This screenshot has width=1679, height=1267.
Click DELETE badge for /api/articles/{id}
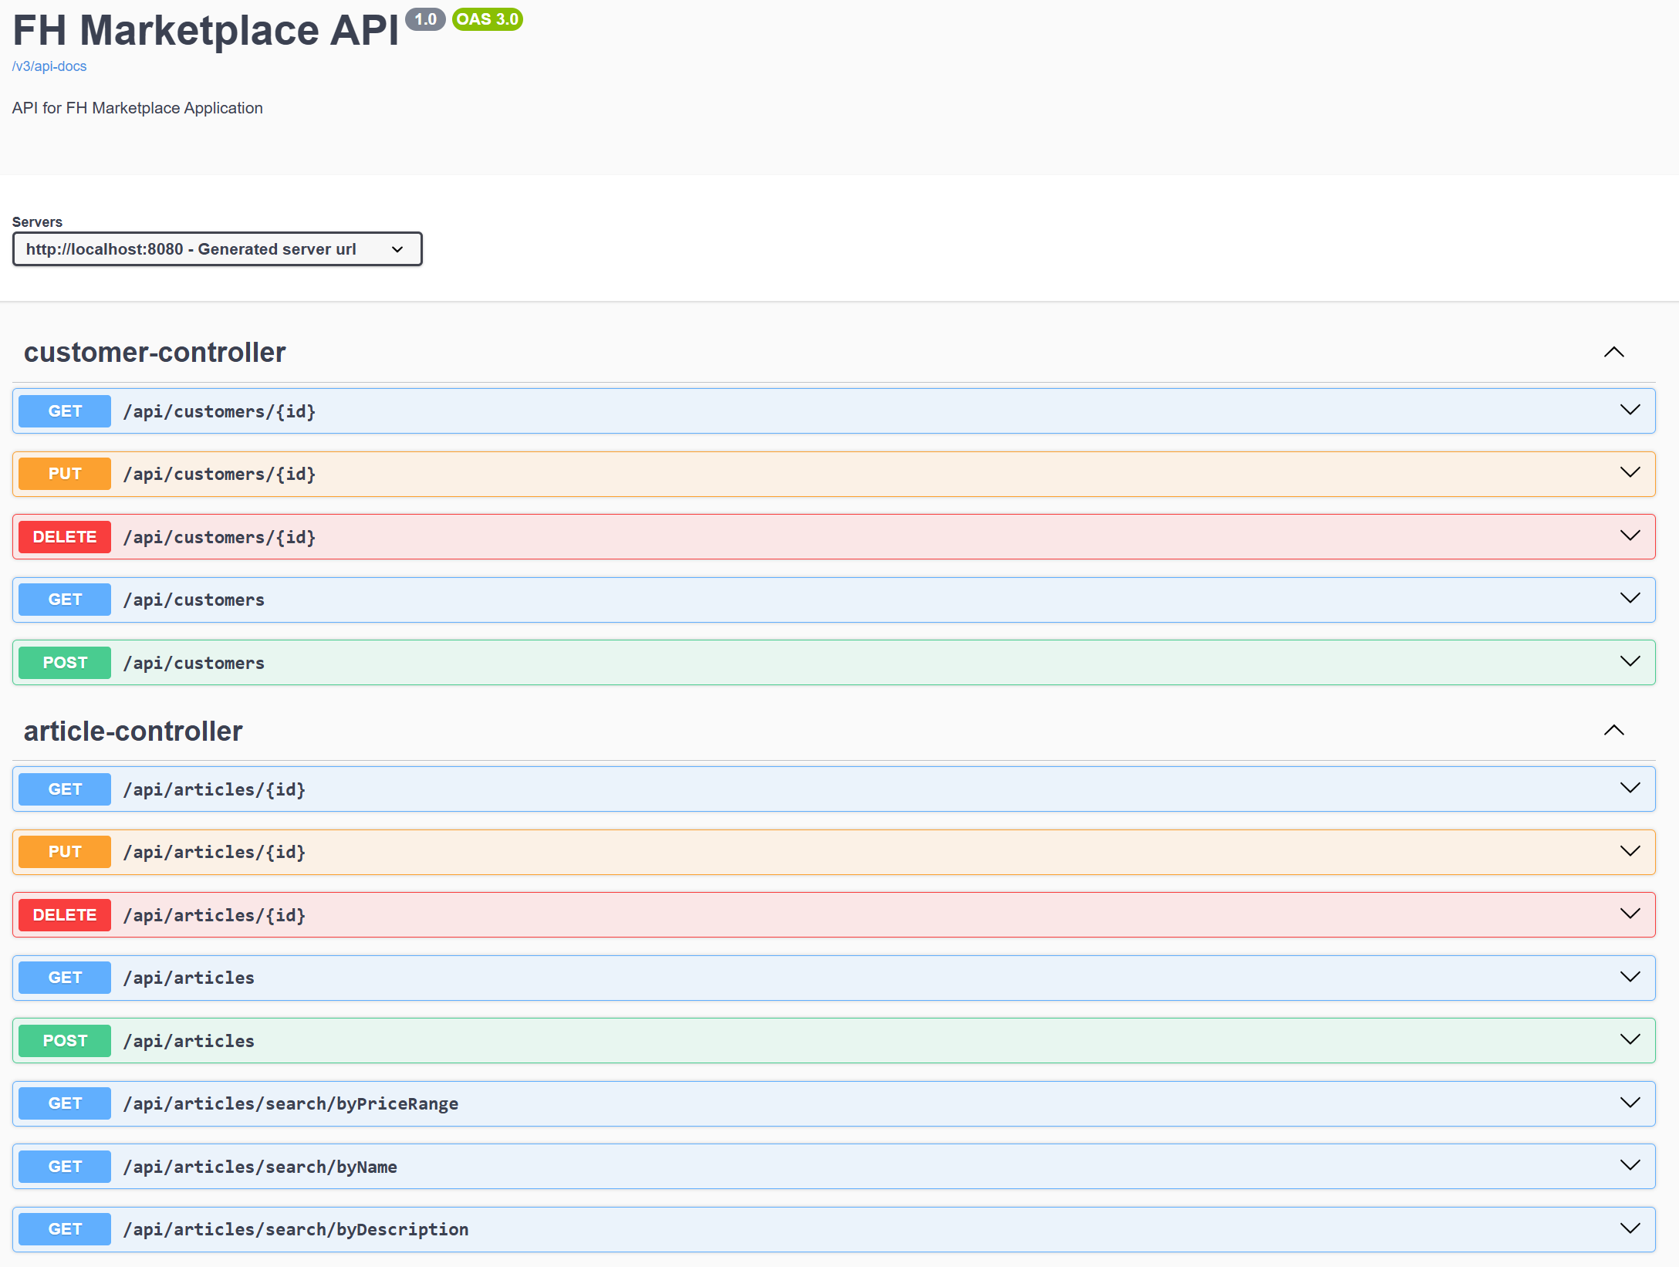65,915
